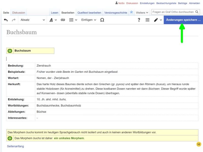This screenshot has width=203, height=152.
Task: Open the special character Ω icon
Action: point(102,20)
